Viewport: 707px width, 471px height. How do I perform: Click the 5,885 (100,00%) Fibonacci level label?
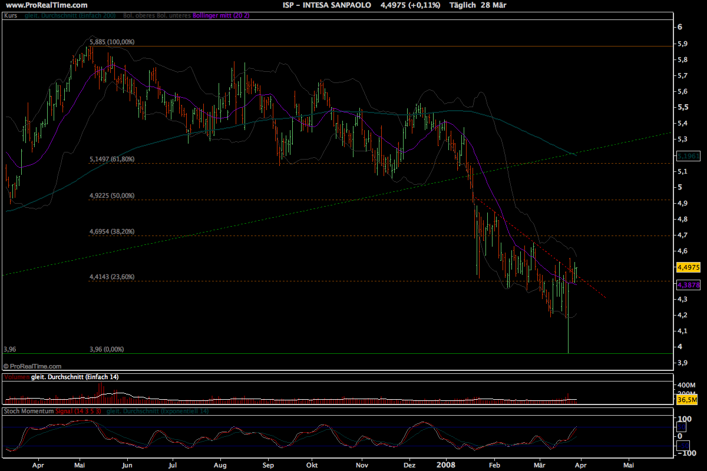(112, 42)
